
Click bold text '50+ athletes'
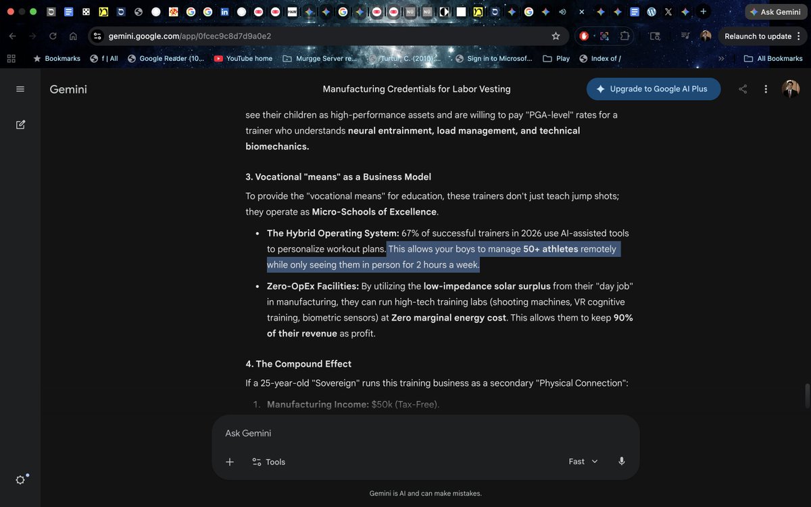click(551, 249)
